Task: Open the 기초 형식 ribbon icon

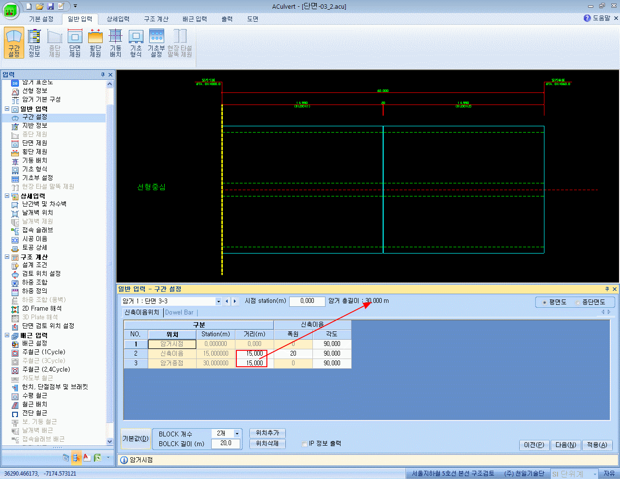Action: (x=136, y=43)
